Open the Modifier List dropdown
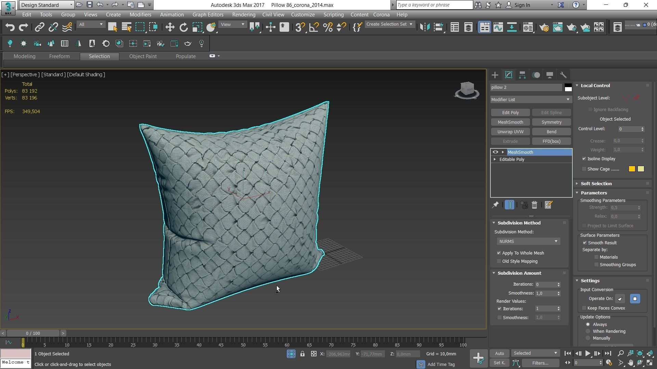This screenshot has width=657, height=369. (x=530, y=100)
